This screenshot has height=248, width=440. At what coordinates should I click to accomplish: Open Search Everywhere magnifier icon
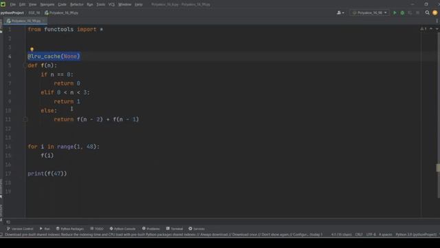427,12
